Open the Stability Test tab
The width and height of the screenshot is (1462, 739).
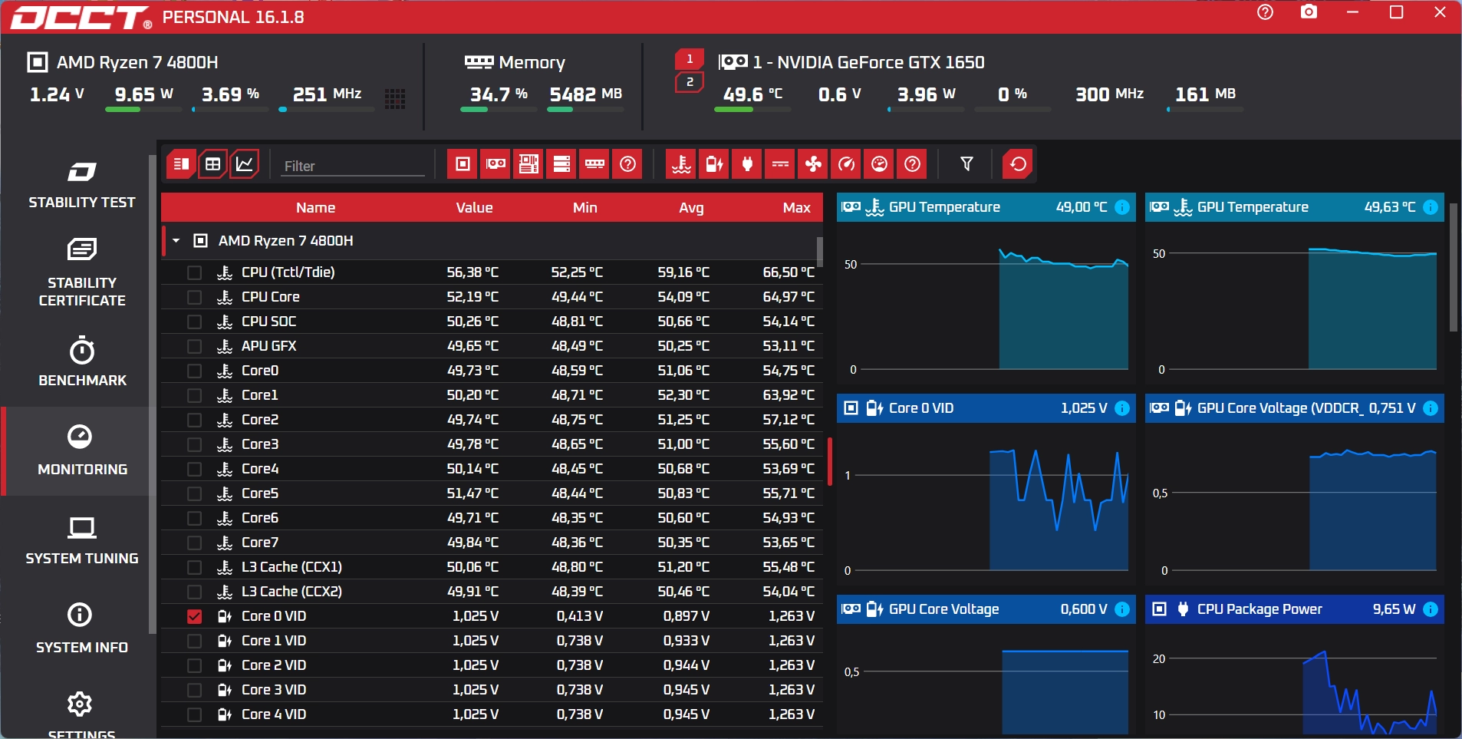coord(82,185)
